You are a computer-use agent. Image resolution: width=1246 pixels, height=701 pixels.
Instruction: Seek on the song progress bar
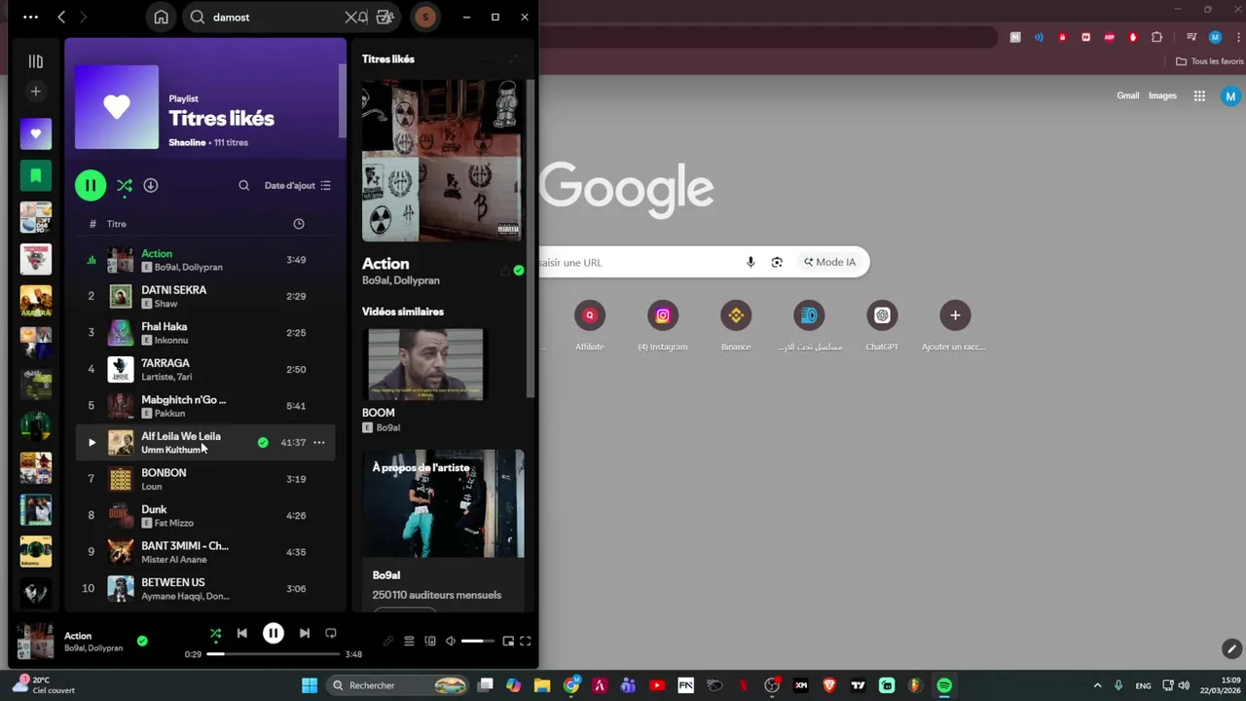[x=273, y=654]
